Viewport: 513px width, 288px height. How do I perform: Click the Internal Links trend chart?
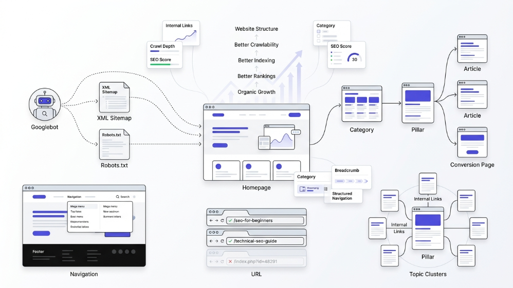(x=186, y=35)
